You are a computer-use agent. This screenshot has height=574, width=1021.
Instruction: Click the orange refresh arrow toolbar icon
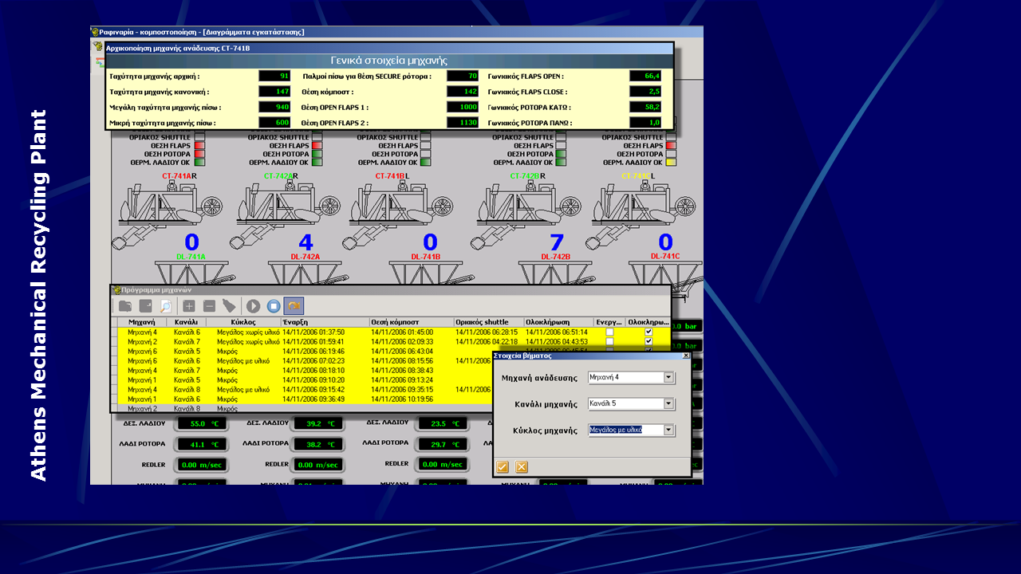(x=294, y=306)
